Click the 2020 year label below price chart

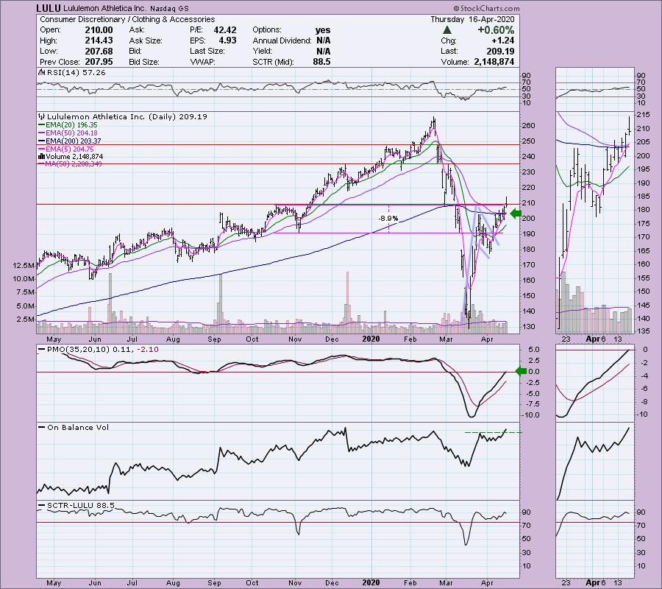[371, 339]
